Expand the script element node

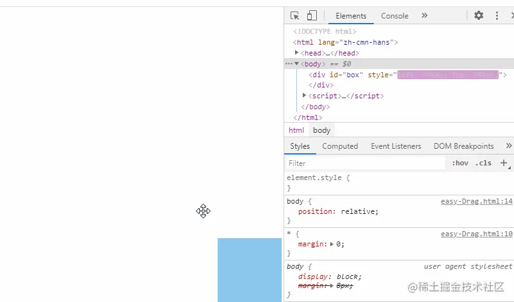click(305, 95)
